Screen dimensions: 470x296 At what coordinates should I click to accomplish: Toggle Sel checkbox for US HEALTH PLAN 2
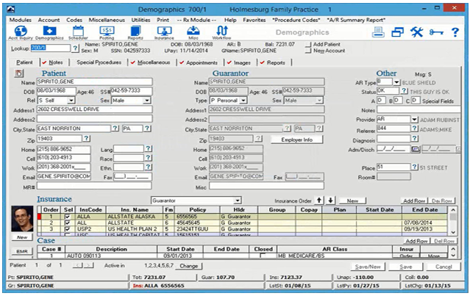click(68, 229)
